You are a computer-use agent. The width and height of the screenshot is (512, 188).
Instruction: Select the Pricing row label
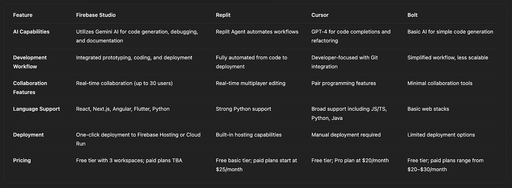pos(22,160)
